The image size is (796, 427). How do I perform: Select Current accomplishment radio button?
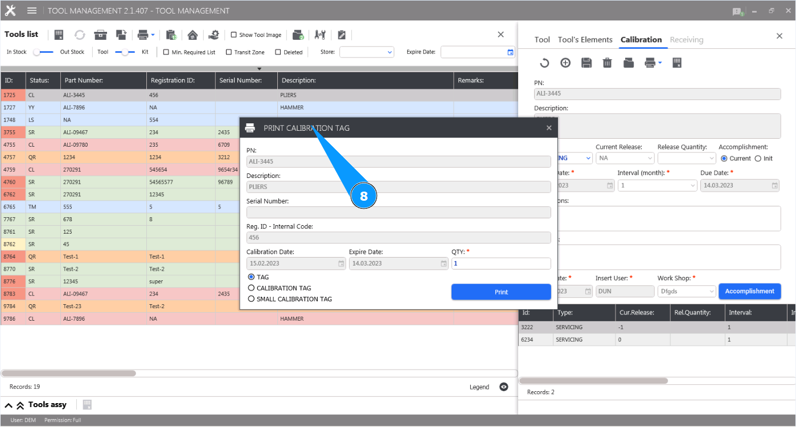[724, 159]
